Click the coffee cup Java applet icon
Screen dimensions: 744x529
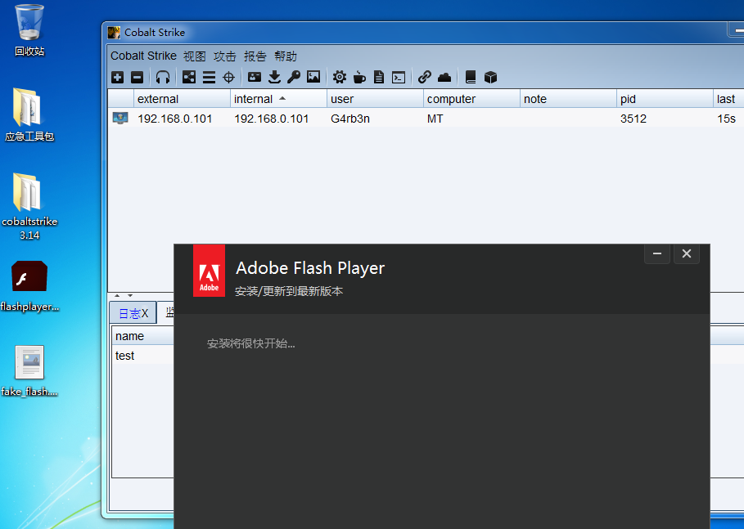click(x=359, y=77)
